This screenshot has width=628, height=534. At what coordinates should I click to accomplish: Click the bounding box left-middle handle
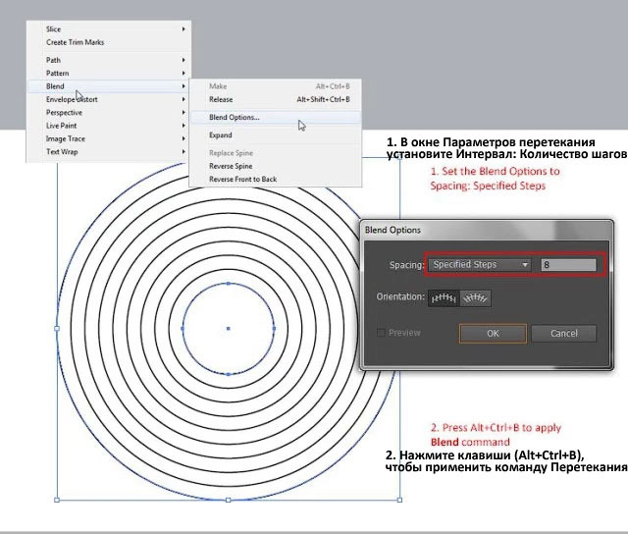pyautogui.click(x=57, y=329)
